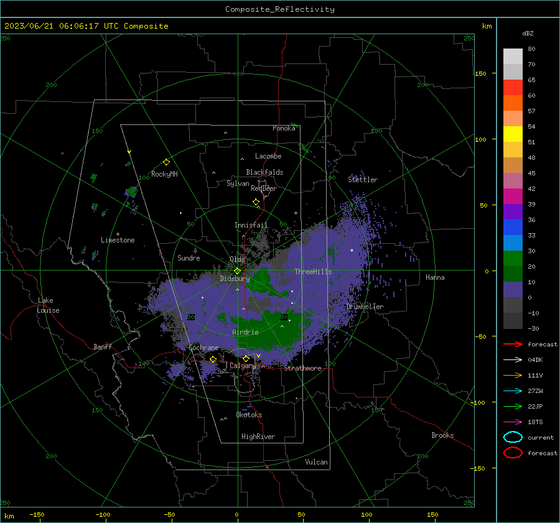Screen dimensions: 560x523
Task: Select the blue 33-36 dBZ legend swatch
Action: 513,228
